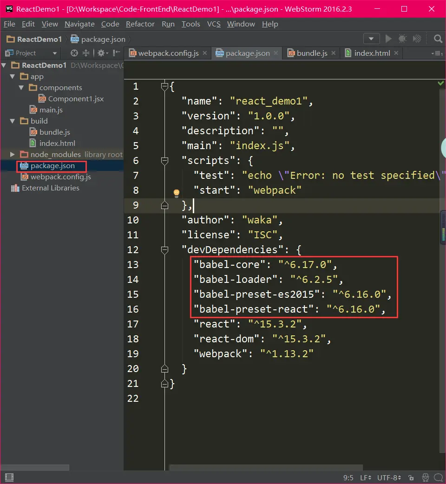The image size is (446, 484).
Task: Open the event log speech bubble icon
Action: point(438,478)
